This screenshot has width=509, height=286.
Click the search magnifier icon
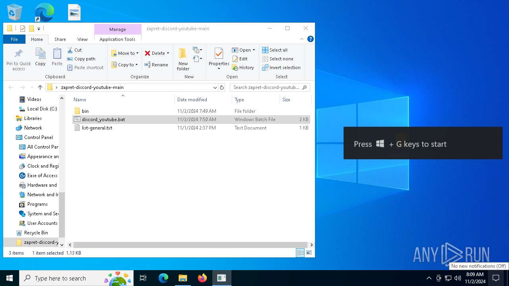[x=305, y=87]
